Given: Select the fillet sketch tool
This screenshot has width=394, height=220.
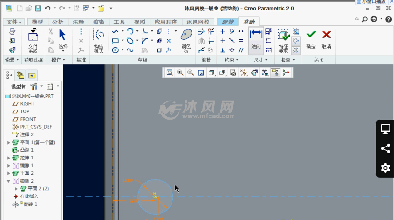Looking at the screenshot, I should [x=145, y=31].
